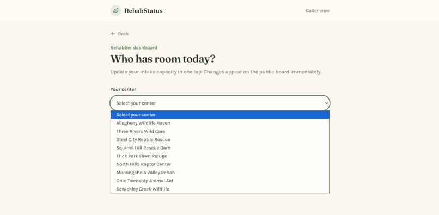Select Three Rivers Wild Care
439x215 pixels.
pos(220,131)
